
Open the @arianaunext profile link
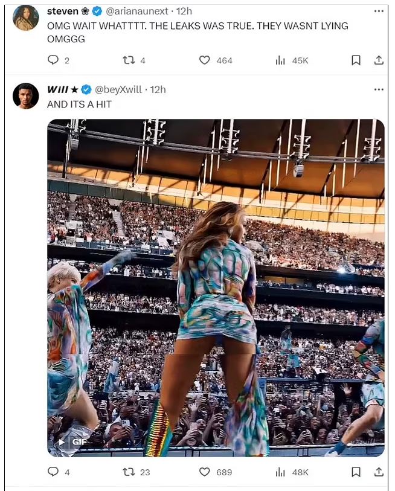click(x=138, y=11)
